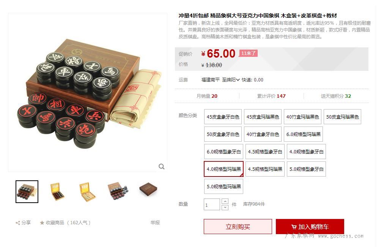
Task: Click the 立刻购买 buy now button
Action: click(x=238, y=227)
